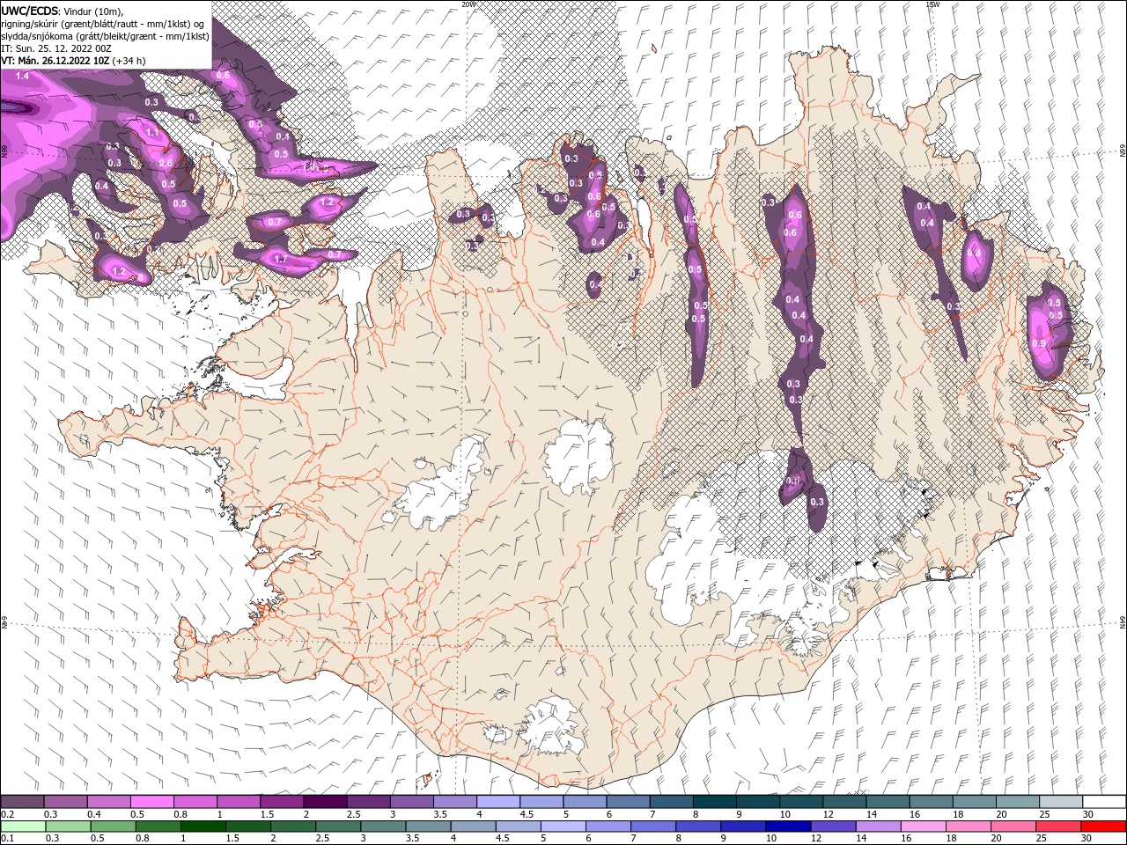Click the bold UWC/ECDS title text
The width and height of the screenshot is (1127, 845).
(30, 11)
